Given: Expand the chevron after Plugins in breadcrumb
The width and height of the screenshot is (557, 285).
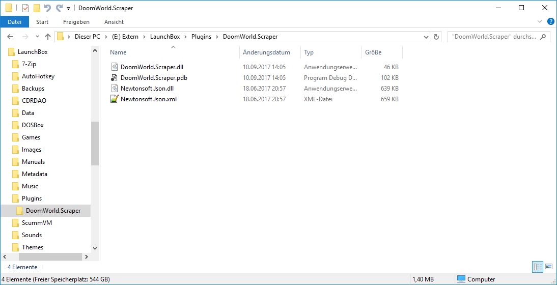Looking at the screenshot, I should [x=217, y=37].
